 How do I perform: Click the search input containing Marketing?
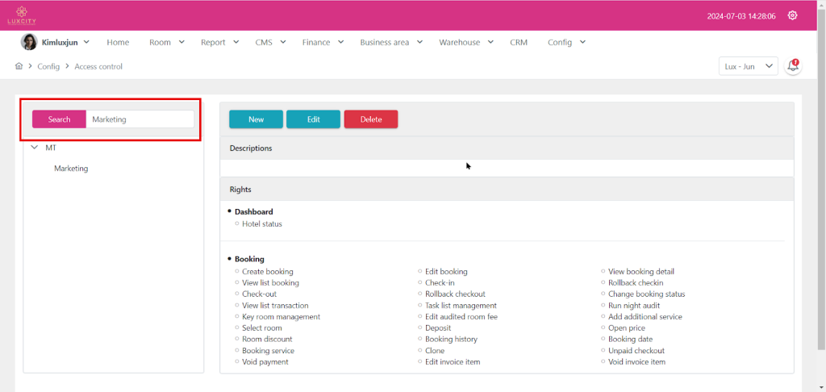140,119
